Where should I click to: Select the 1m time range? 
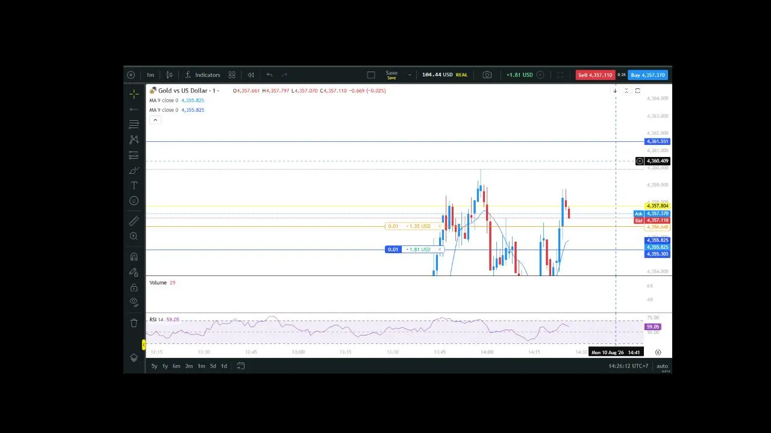(x=201, y=366)
